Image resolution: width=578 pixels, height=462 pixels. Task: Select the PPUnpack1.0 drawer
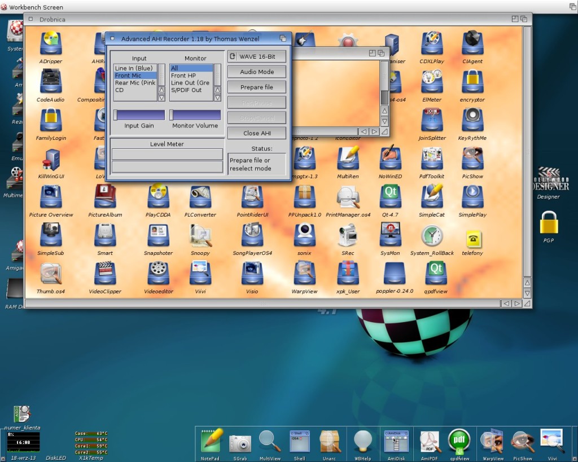click(304, 197)
